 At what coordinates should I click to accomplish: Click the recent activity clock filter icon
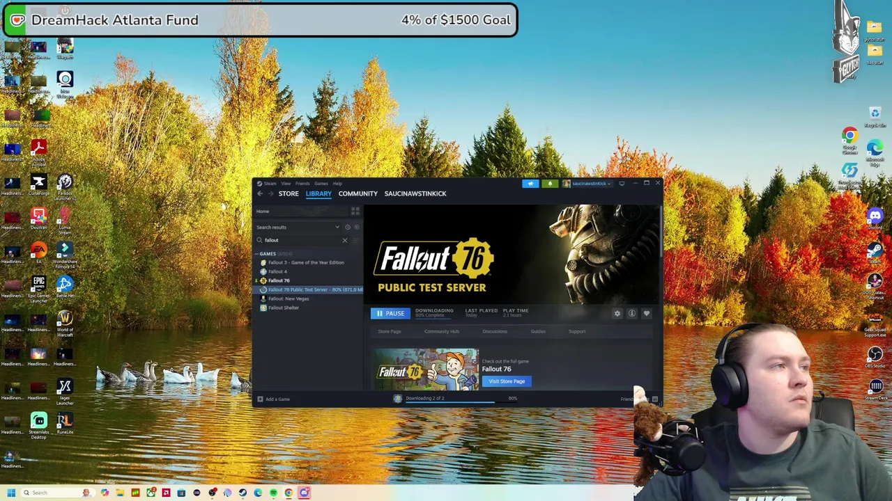pyautogui.click(x=348, y=227)
